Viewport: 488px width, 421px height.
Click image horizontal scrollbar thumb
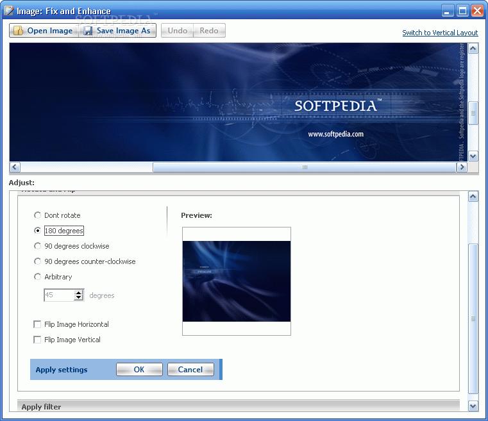click(x=305, y=167)
